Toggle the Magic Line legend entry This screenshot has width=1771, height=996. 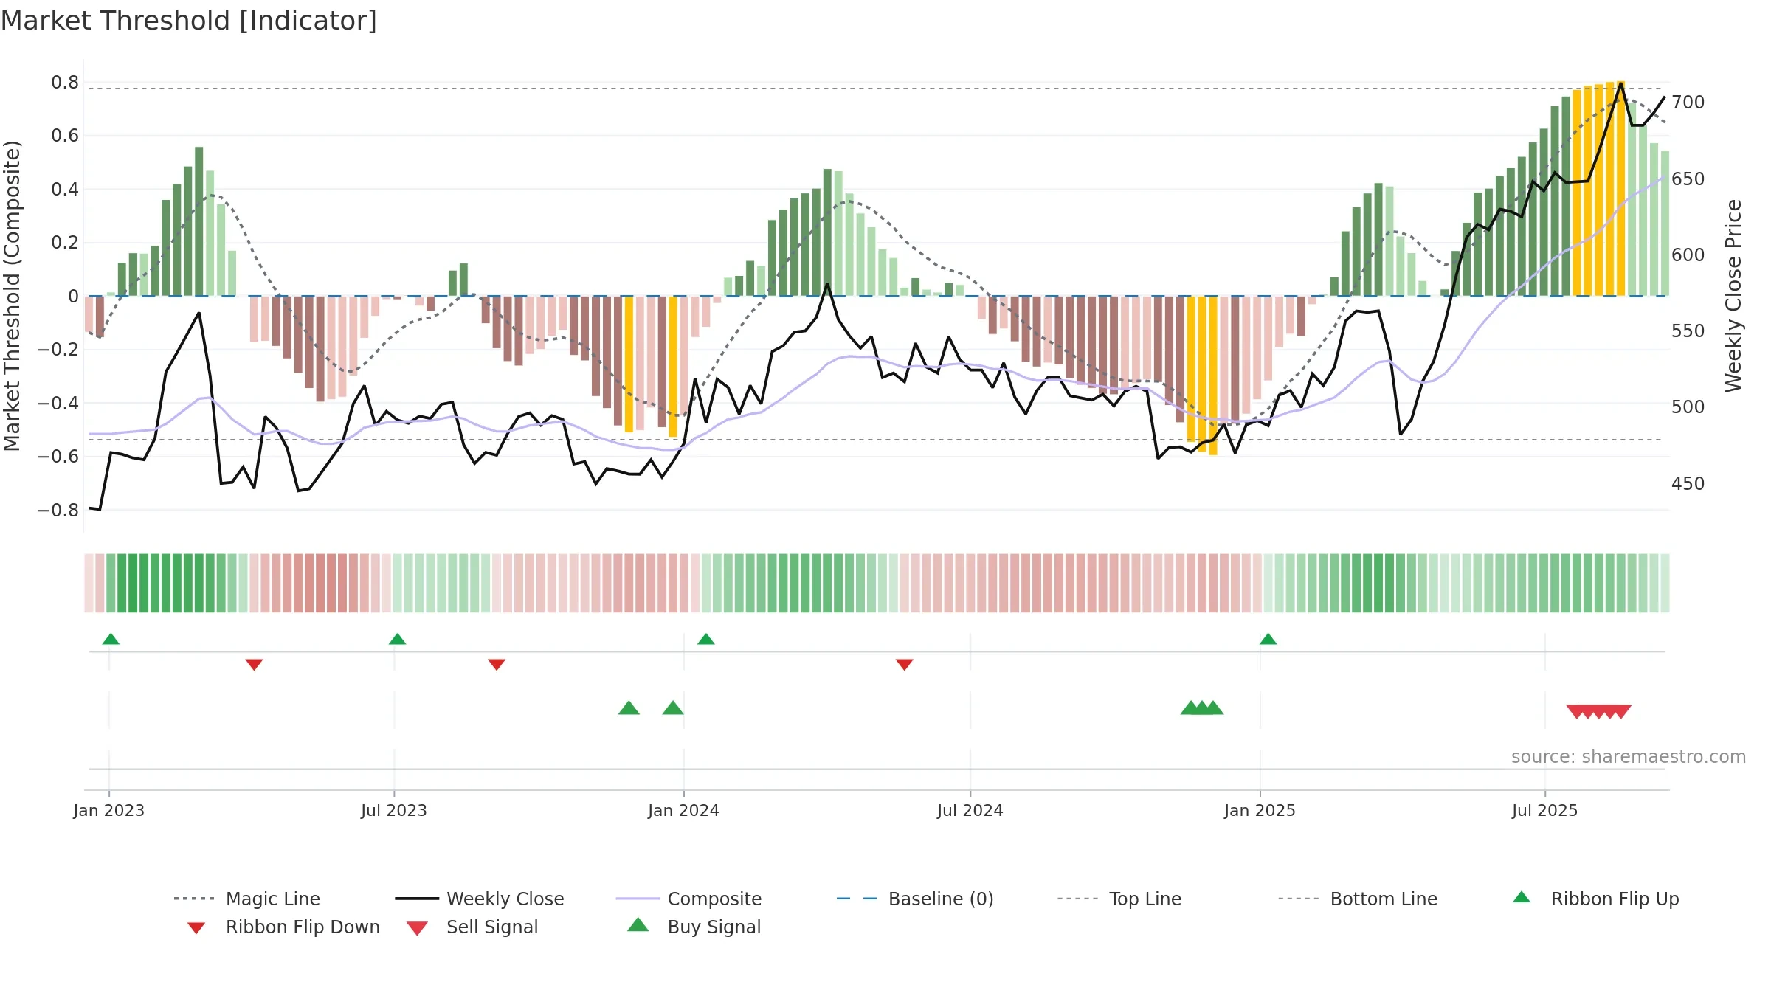[x=247, y=899]
